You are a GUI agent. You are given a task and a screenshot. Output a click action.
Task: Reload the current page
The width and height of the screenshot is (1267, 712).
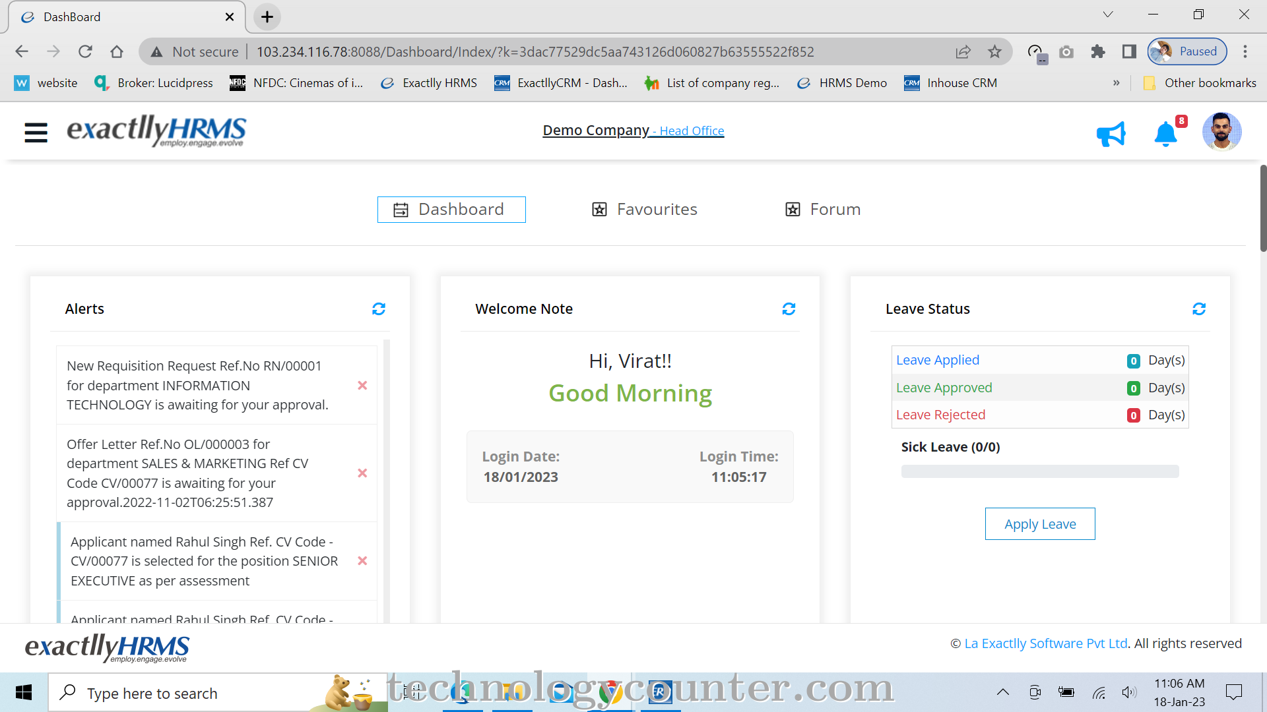(x=85, y=51)
